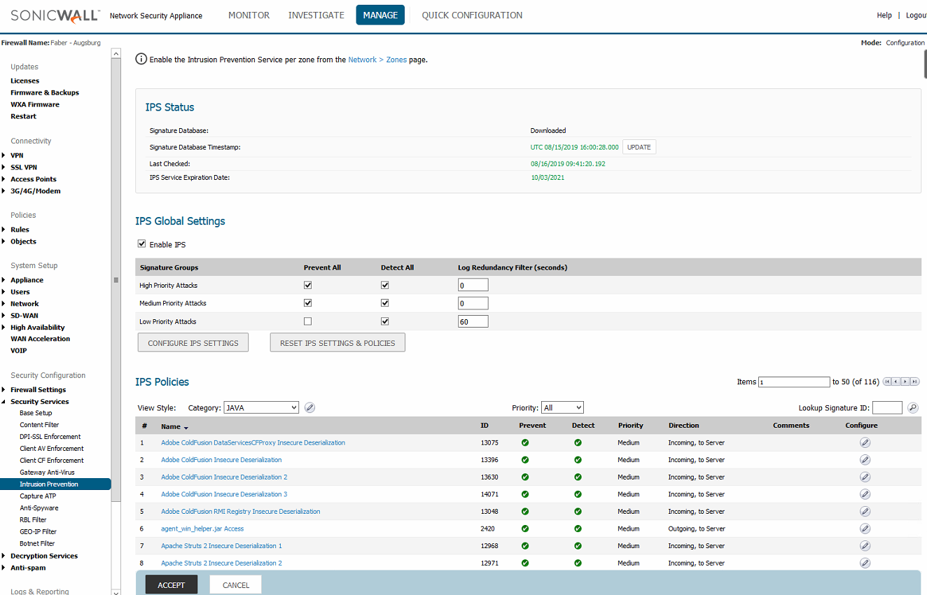Click configure pencil for agent_win_helper.jar Access

(865, 528)
